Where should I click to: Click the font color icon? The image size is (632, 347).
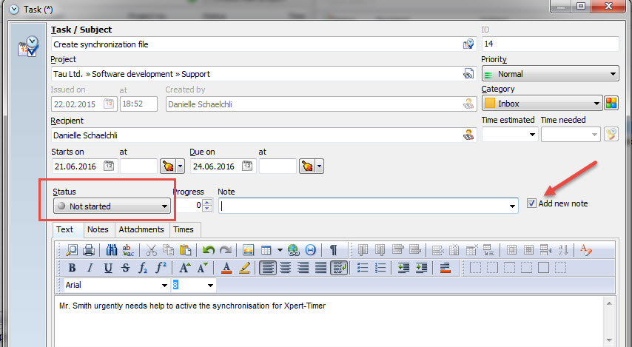pos(227,268)
